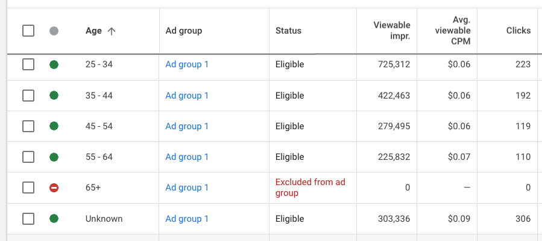This screenshot has height=241, width=542.
Task: Click the $0.09 CPM value
Action: point(459,219)
